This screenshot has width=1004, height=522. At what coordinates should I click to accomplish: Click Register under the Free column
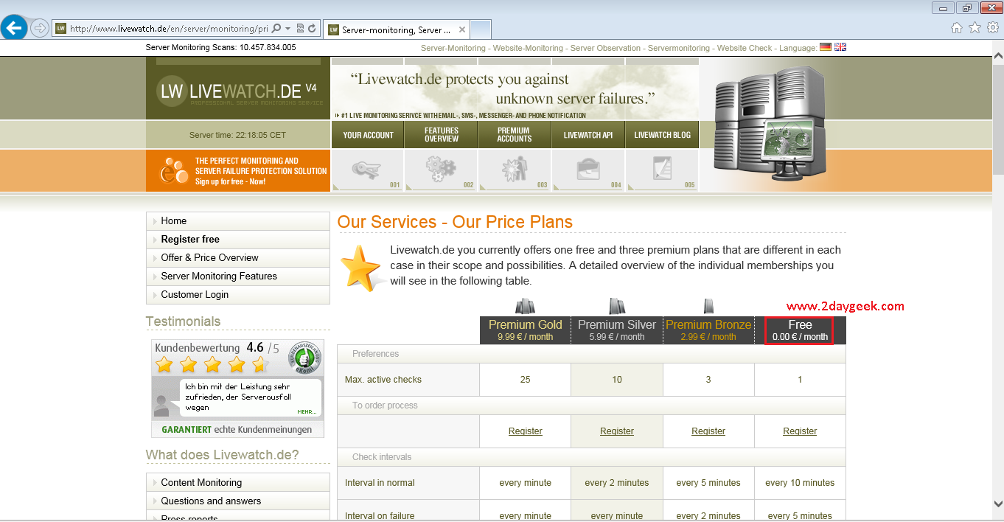[x=800, y=431]
